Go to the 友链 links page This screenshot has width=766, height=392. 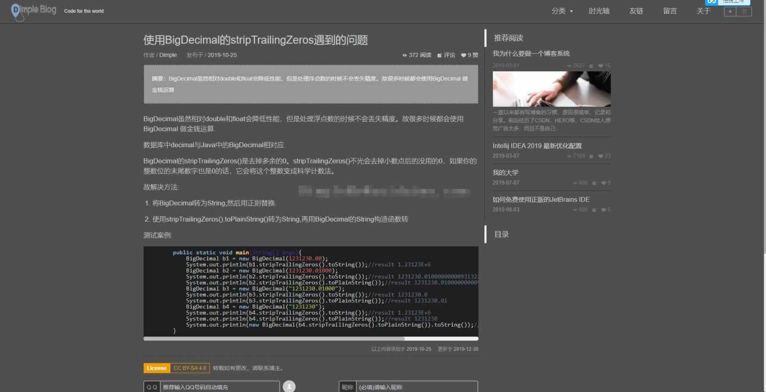coord(636,11)
